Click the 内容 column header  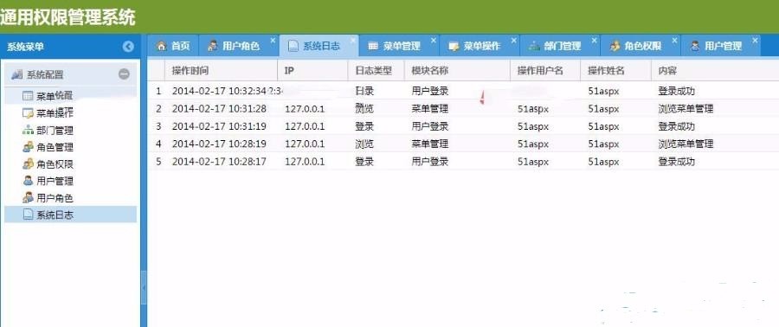point(715,70)
